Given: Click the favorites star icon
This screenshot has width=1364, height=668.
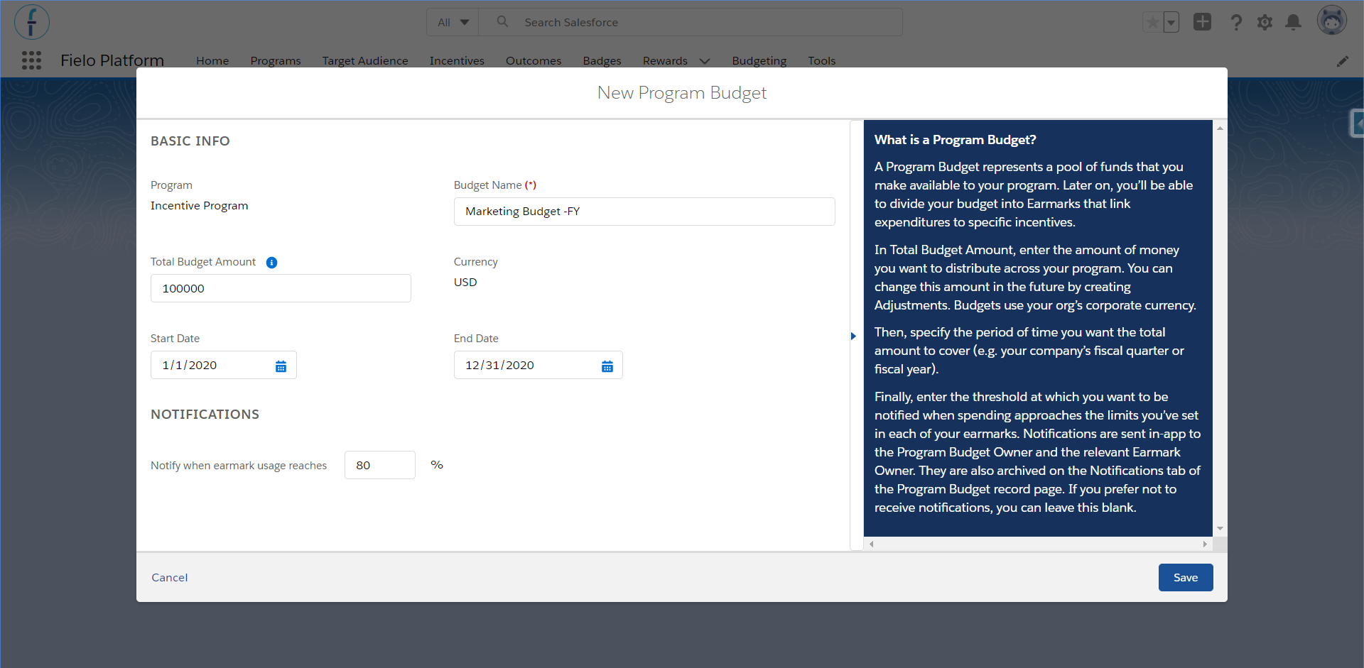Looking at the screenshot, I should coord(1152,22).
